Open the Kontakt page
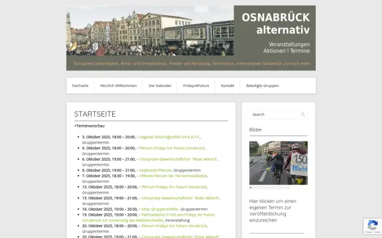382x238 pixels. click(x=227, y=86)
